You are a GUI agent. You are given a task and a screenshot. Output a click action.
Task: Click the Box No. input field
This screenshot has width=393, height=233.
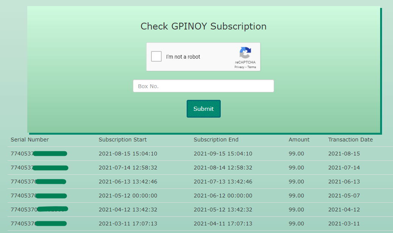(x=203, y=86)
